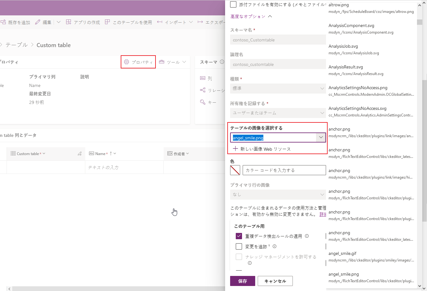Select AnalyticsSettingsNoAccess.svg option
Screen dimensions: 427x291
pos(372,111)
